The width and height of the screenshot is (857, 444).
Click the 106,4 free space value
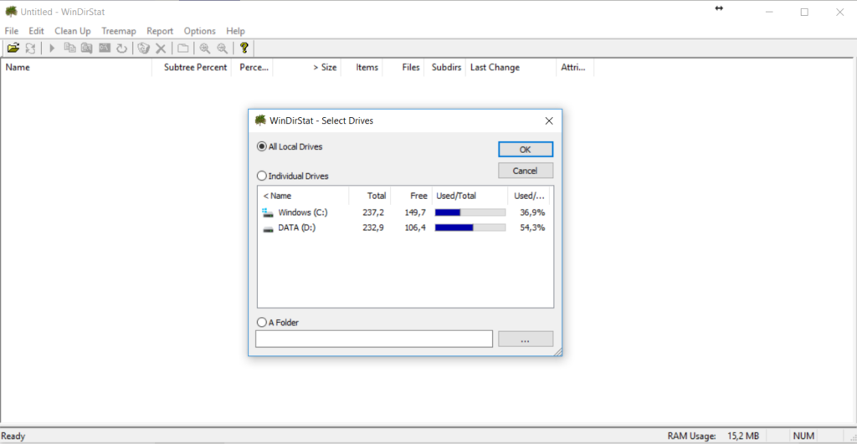(x=415, y=227)
